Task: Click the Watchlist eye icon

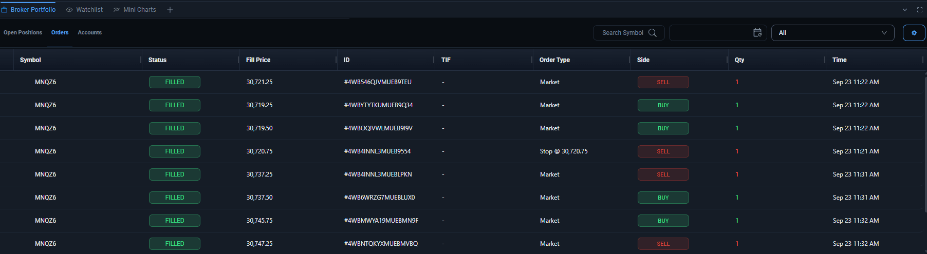Action: point(69,10)
